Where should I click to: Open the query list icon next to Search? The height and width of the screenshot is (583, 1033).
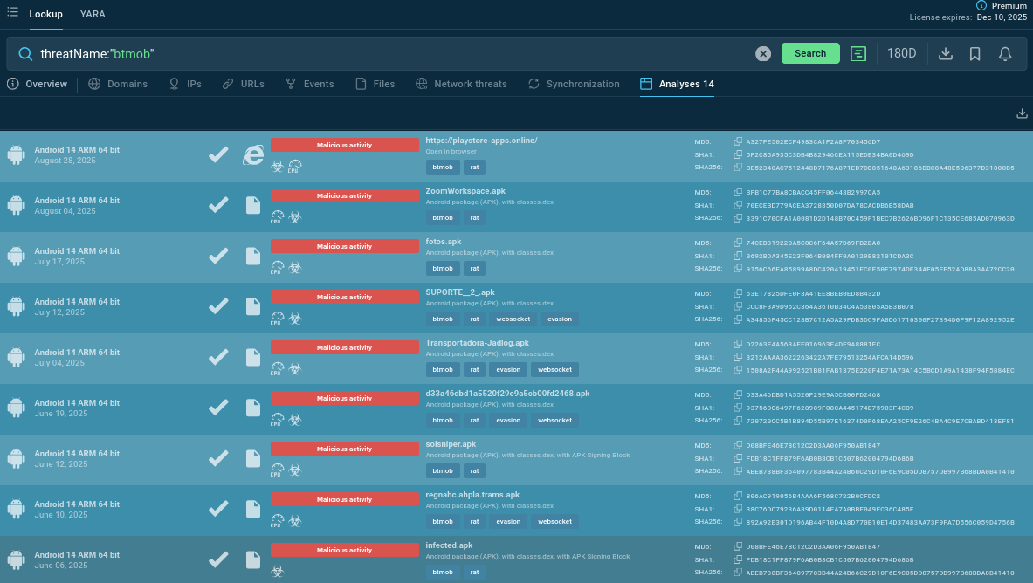(858, 54)
